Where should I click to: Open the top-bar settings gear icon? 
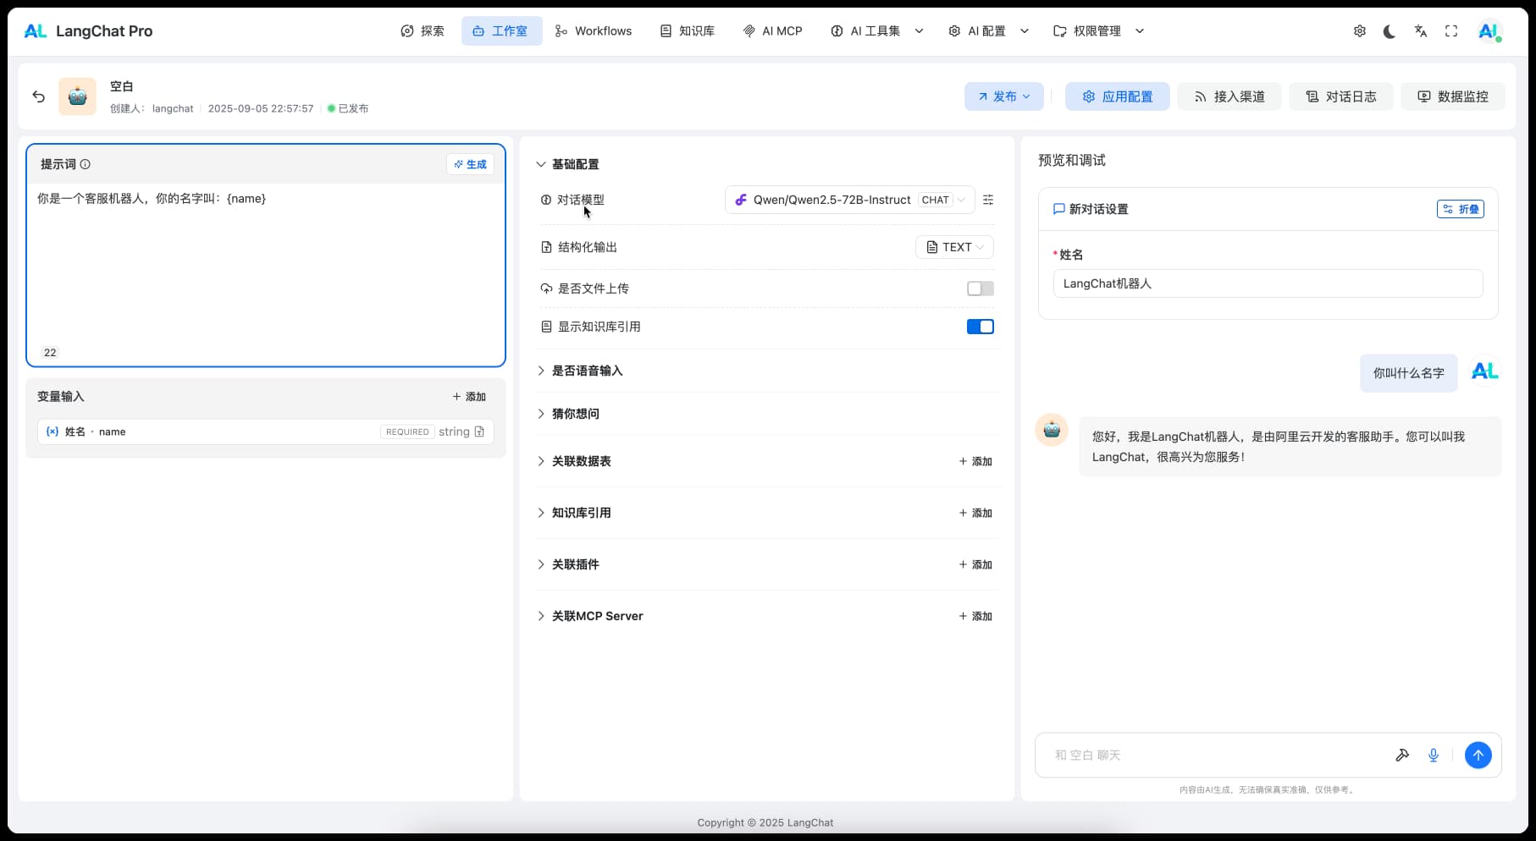tap(1359, 31)
